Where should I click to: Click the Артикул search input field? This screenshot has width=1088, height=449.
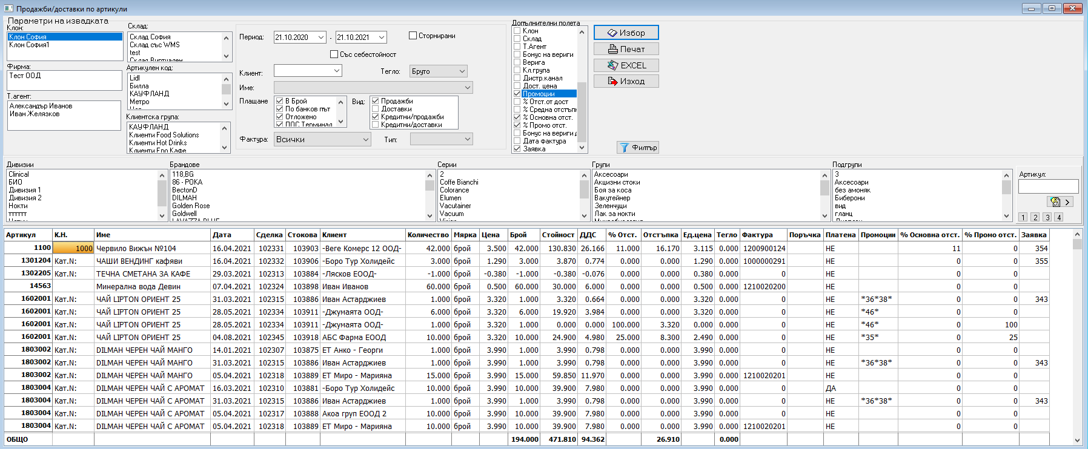coord(1048,186)
